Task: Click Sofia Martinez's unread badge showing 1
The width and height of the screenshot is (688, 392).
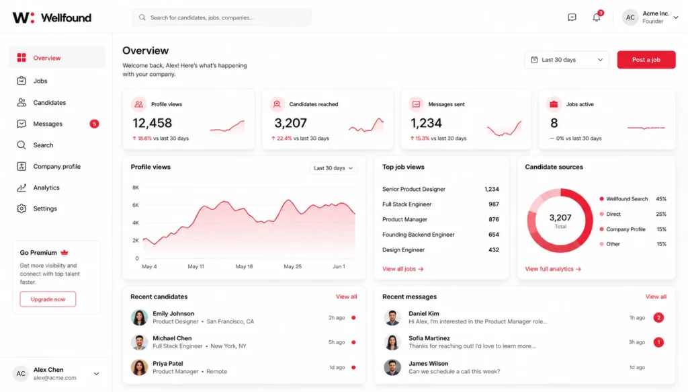Action: [658, 342]
